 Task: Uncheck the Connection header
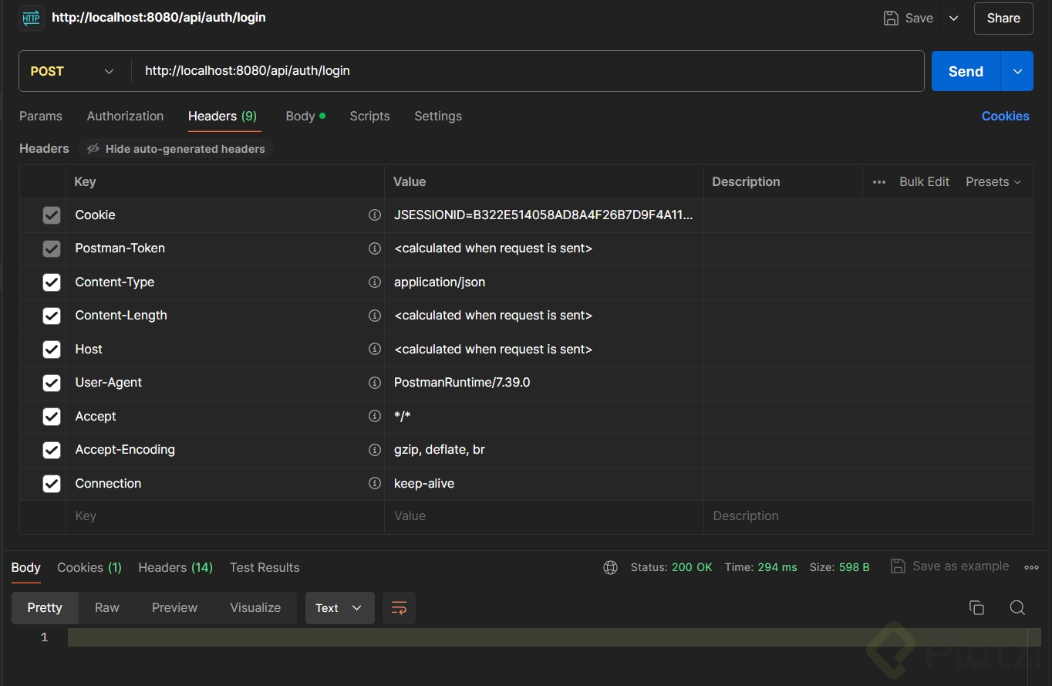(x=52, y=484)
